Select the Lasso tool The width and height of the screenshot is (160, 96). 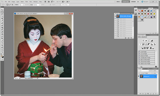pos(2,14)
